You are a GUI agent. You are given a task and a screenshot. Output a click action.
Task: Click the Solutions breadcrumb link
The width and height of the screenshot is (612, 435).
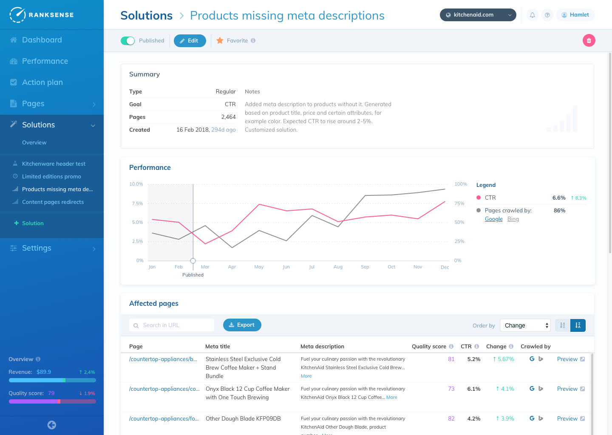(147, 16)
